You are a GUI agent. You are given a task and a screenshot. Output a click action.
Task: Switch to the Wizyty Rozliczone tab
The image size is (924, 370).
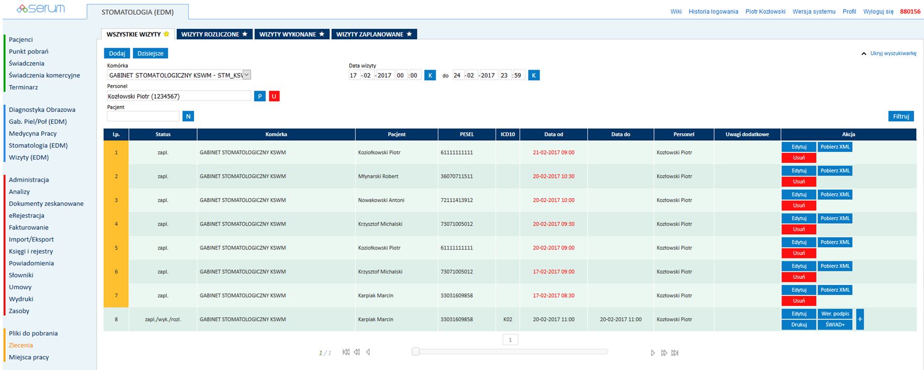(x=214, y=35)
